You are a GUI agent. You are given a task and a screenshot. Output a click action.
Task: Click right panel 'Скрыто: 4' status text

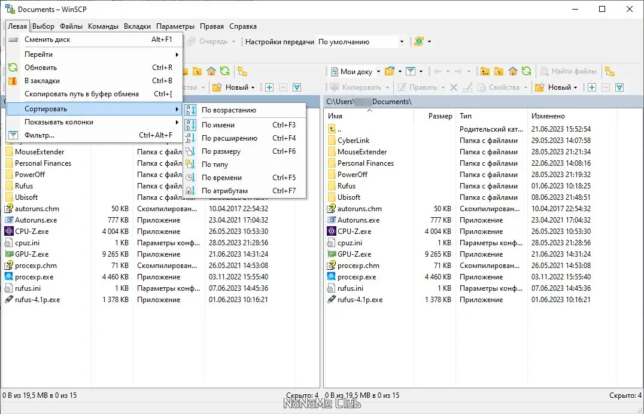click(x=625, y=395)
